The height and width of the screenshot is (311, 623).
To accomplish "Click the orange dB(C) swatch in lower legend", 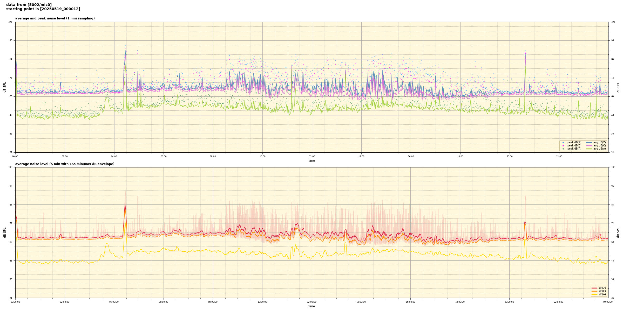I will coord(594,291).
